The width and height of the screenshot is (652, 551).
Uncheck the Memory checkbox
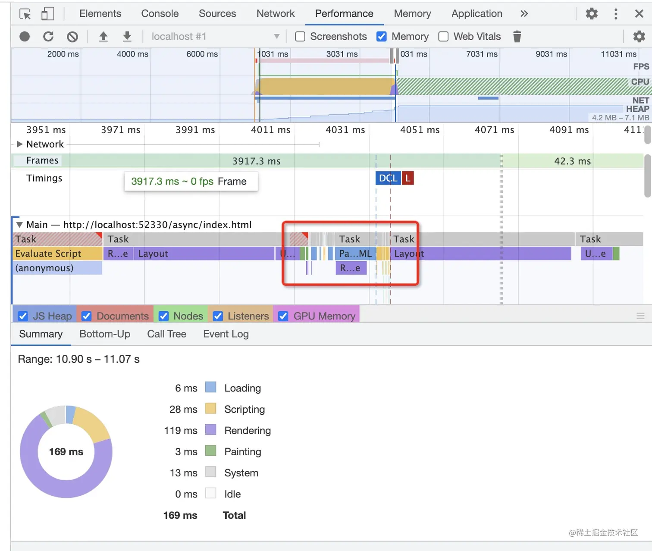pyautogui.click(x=382, y=37)
